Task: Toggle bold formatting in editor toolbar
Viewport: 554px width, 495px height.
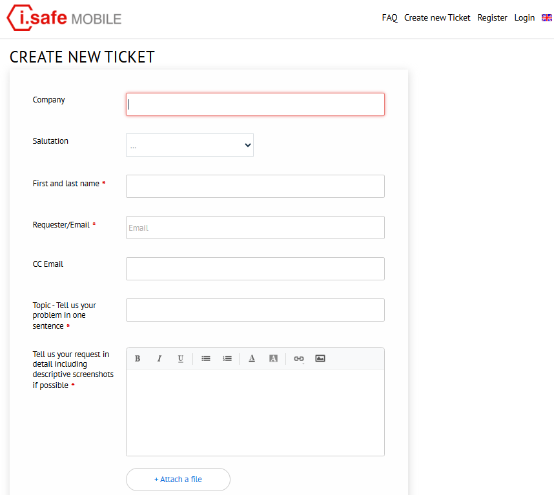Action: (x=138, y=358)
